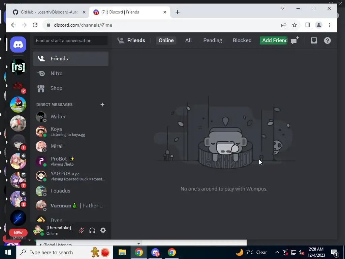Open User Settings gear icon

pos(103,230)
